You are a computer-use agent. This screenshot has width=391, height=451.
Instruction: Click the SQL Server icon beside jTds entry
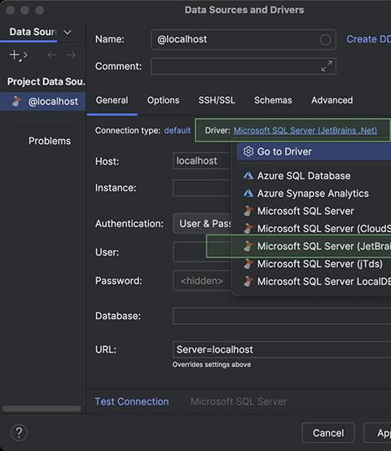[x=248, y=264]
